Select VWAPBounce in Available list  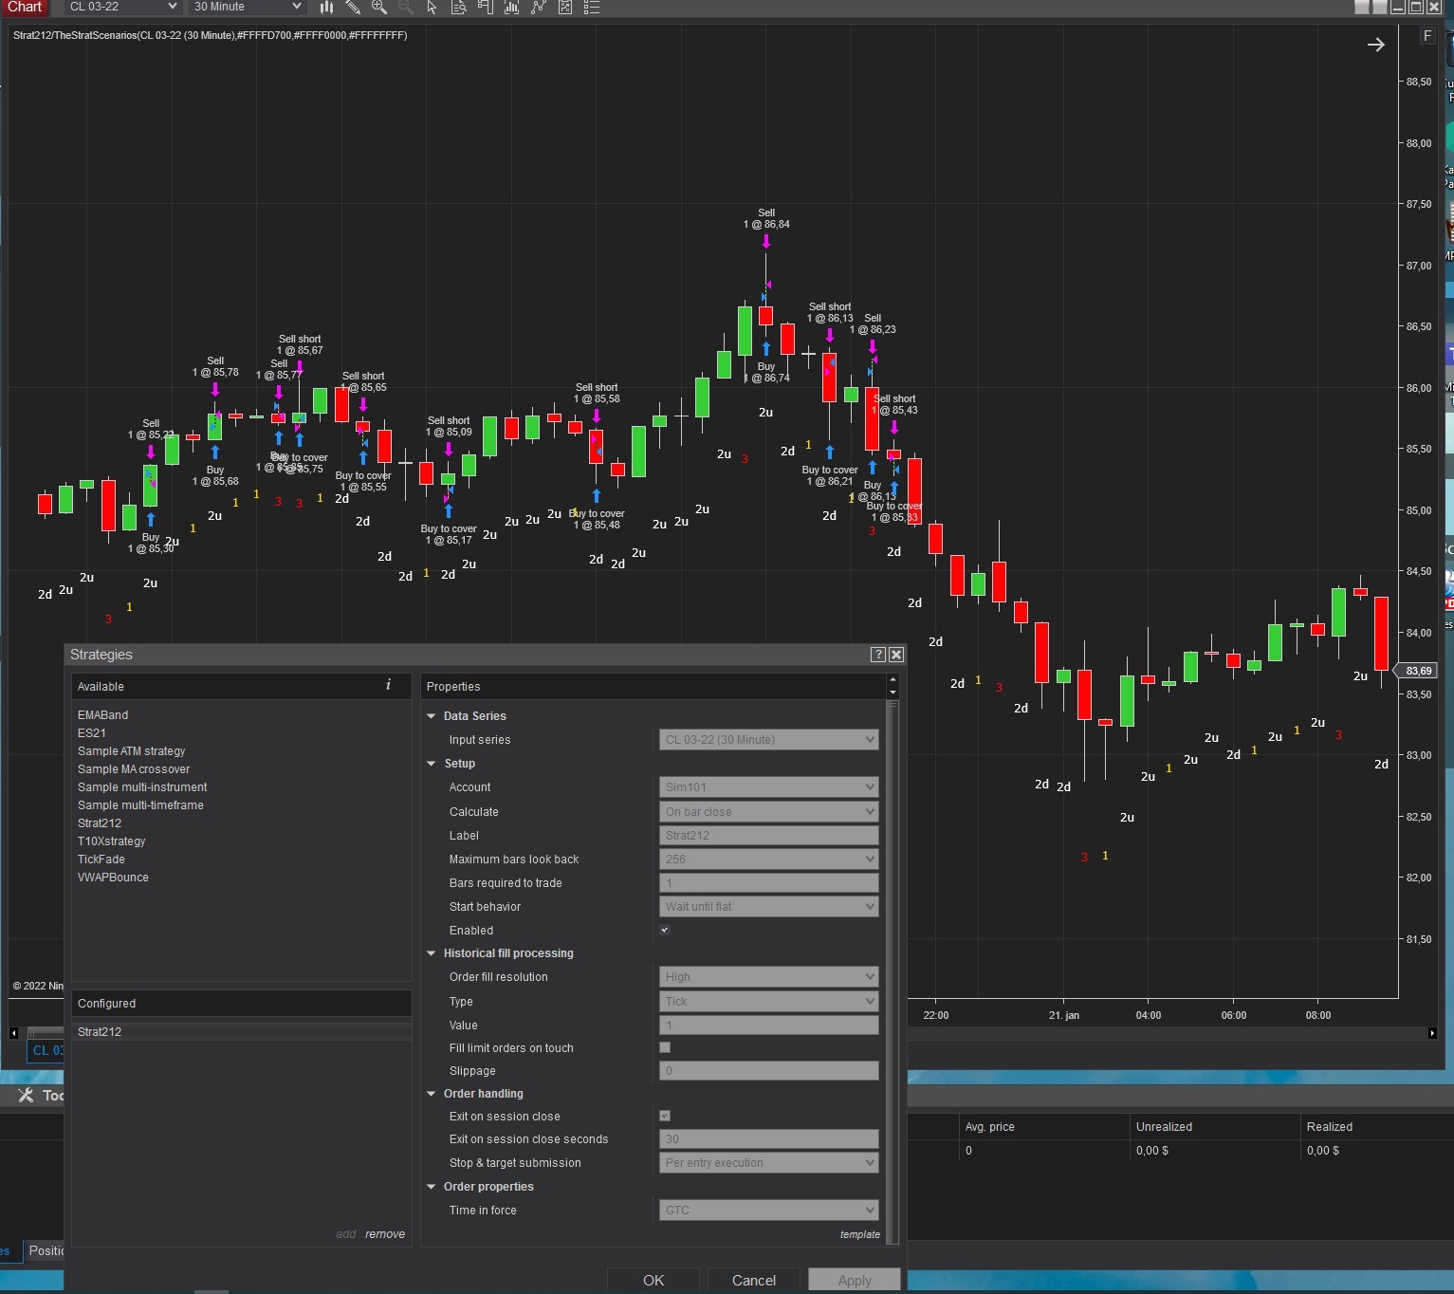click(x=113, y=878)
